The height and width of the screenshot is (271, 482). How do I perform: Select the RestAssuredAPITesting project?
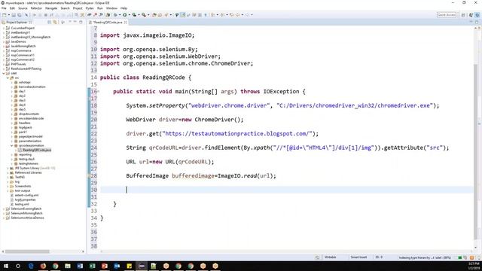(x=26, y=69)
